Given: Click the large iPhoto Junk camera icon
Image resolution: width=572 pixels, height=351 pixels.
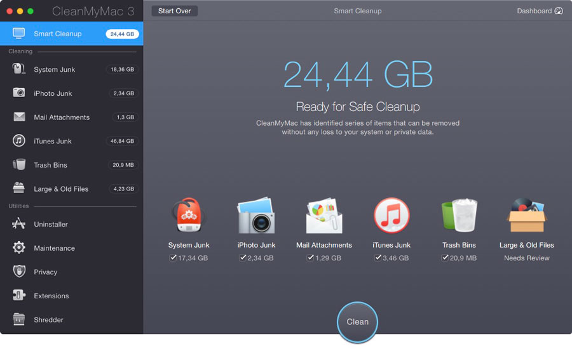Looking at the screenshot, I should pos(256,215).
